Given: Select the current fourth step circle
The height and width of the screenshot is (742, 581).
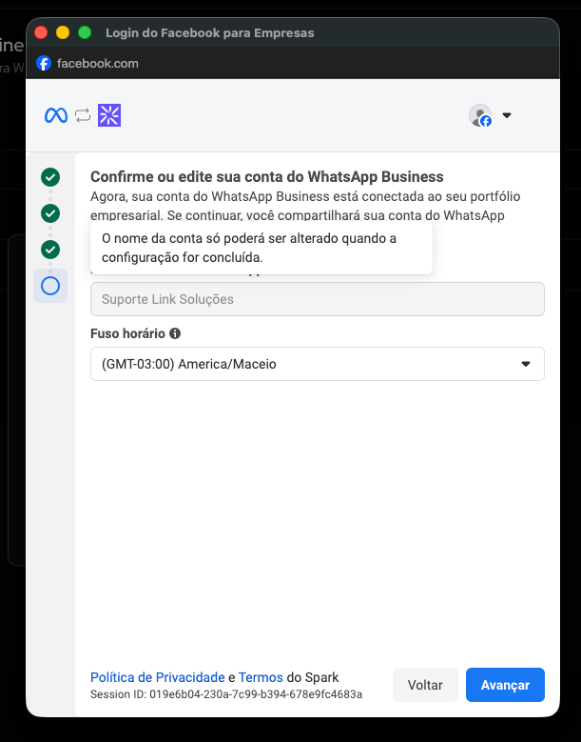Looking at the screenshot, I should [50, 286].
